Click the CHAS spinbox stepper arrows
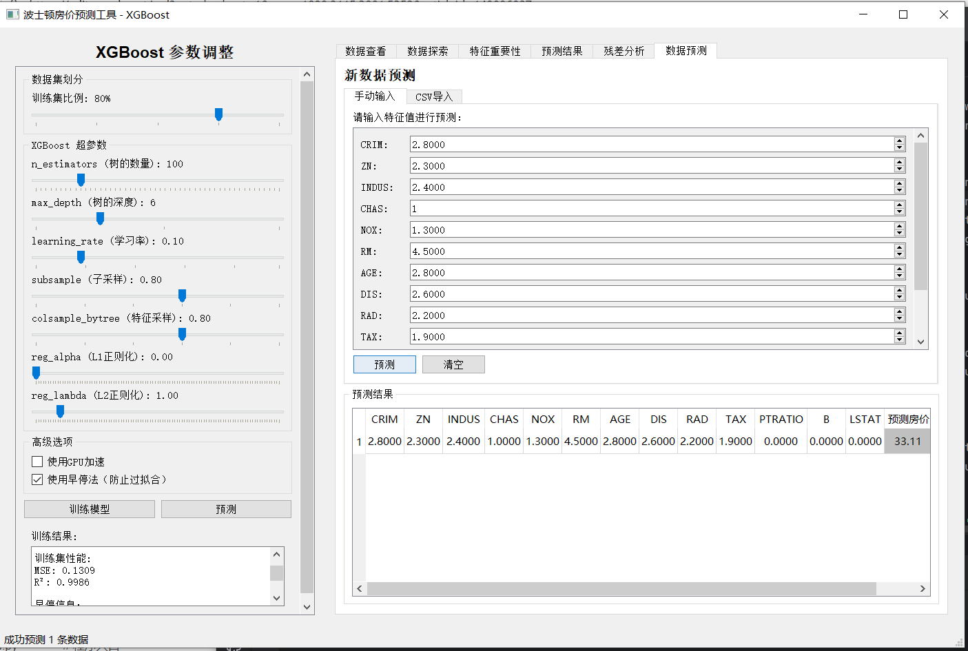Viewport: 968px width, 651px height. point(899,208)
